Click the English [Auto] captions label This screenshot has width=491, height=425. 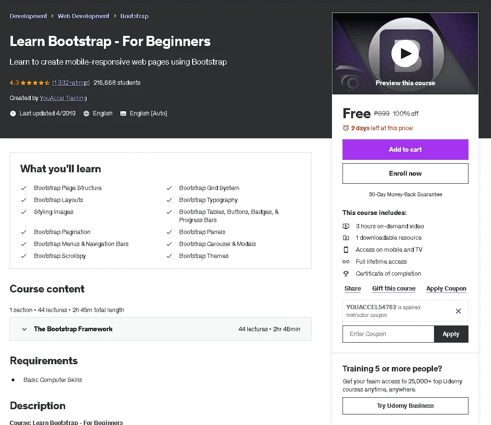148,113
